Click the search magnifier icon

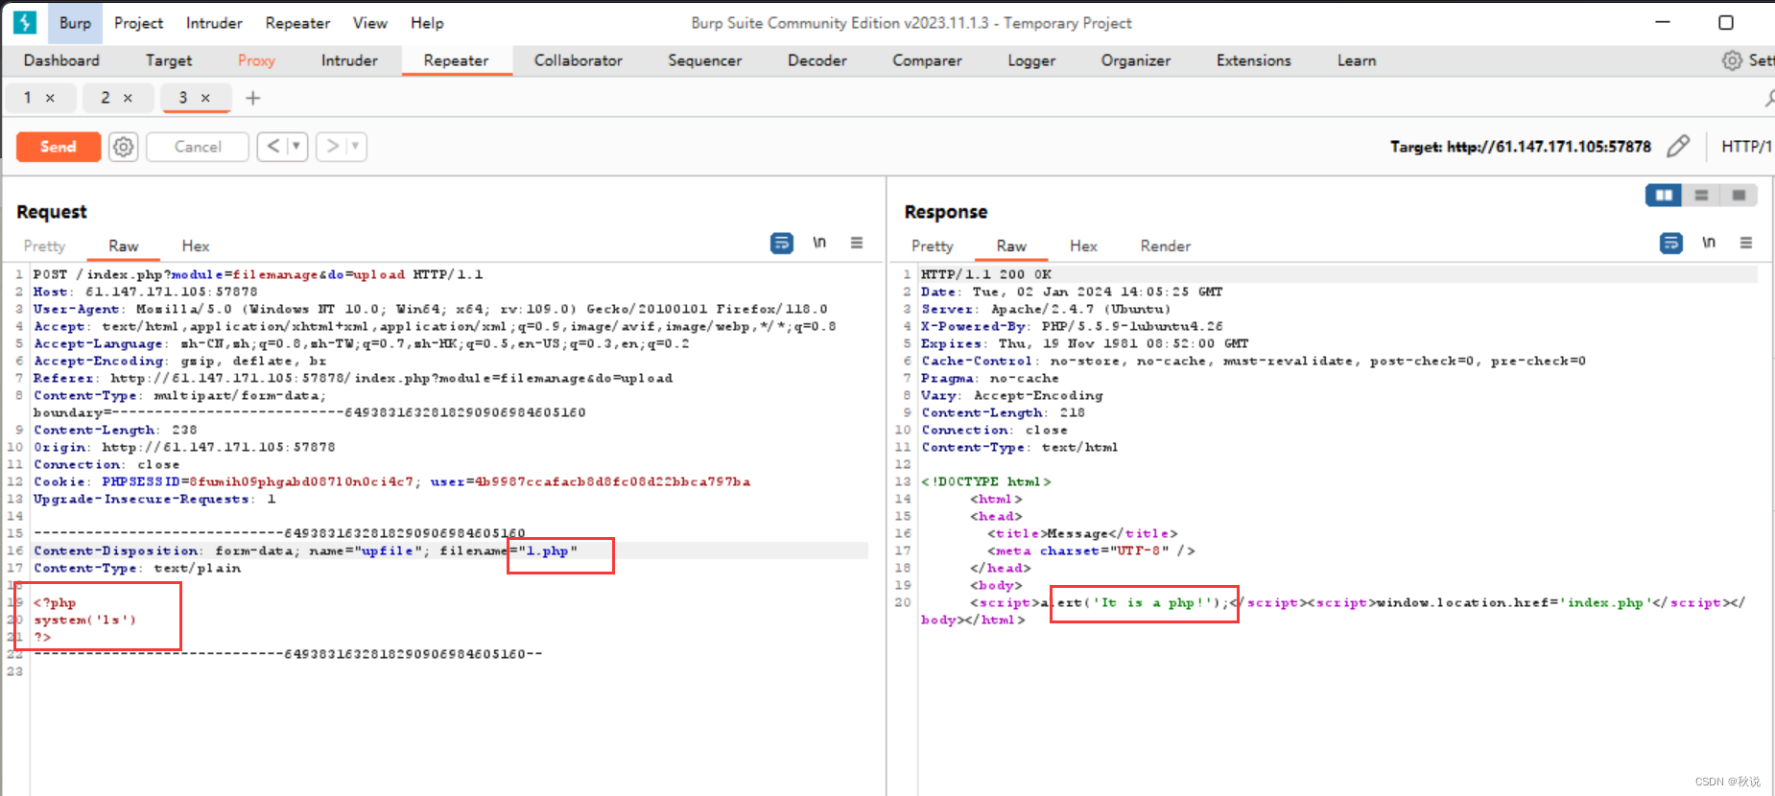1769,98
